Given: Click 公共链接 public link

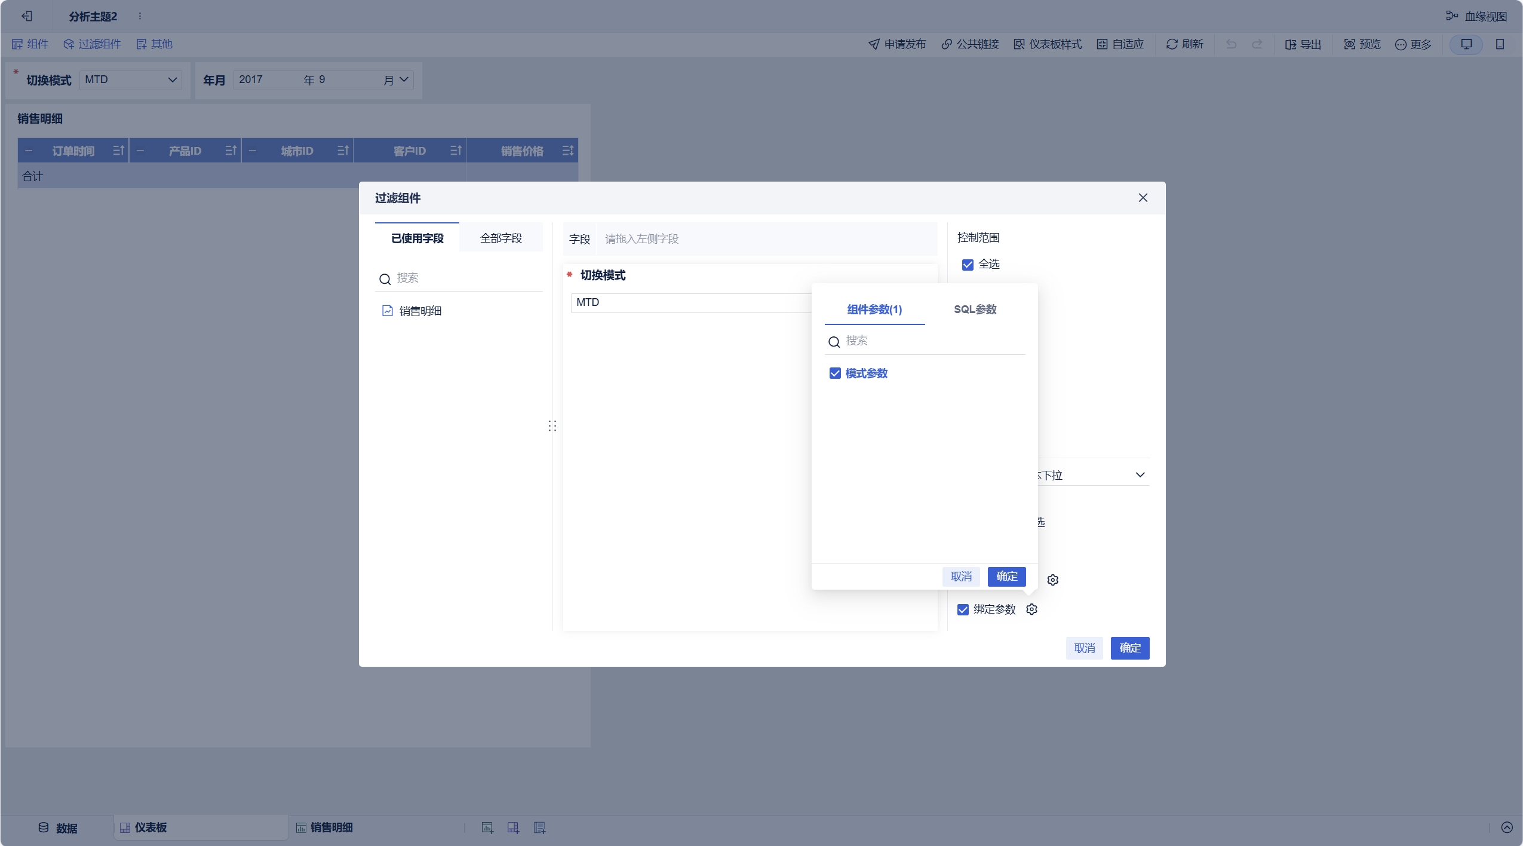Looking at the screenshot, I should point(970,44).
